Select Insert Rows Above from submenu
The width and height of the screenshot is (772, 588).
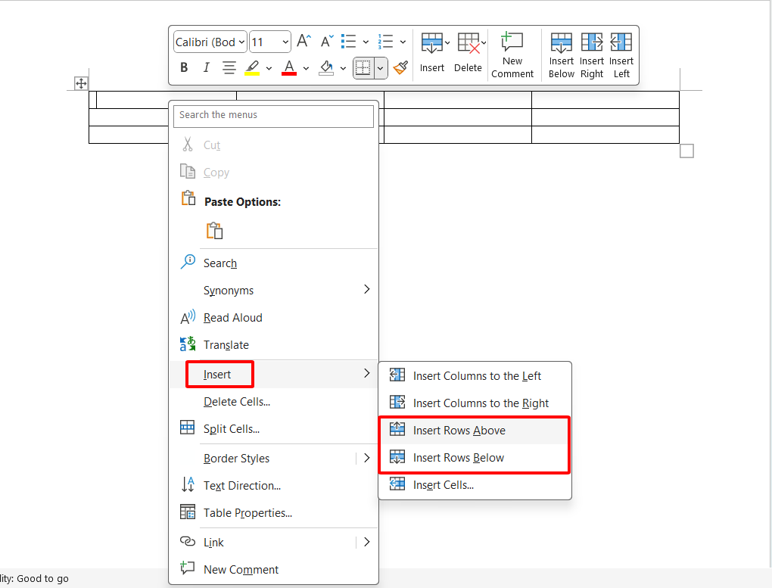pos(459,431)
